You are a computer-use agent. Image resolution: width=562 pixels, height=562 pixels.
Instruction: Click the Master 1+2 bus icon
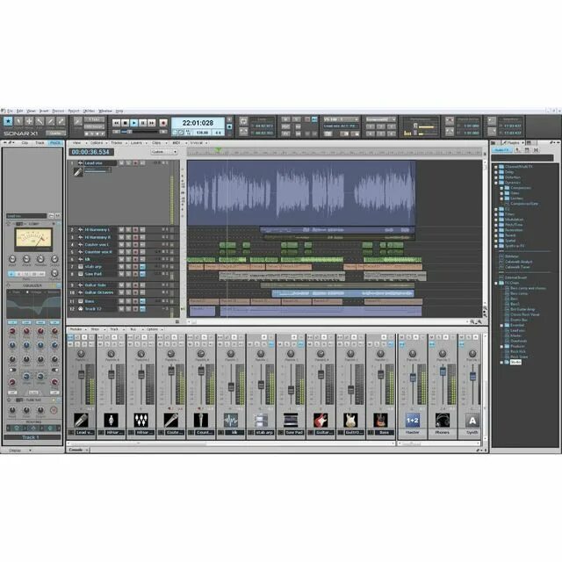[x=413, y=420]
